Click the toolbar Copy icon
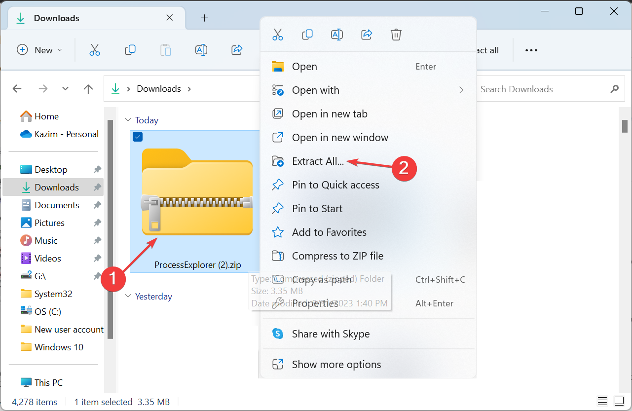632x411 pixels. [130, 50]
